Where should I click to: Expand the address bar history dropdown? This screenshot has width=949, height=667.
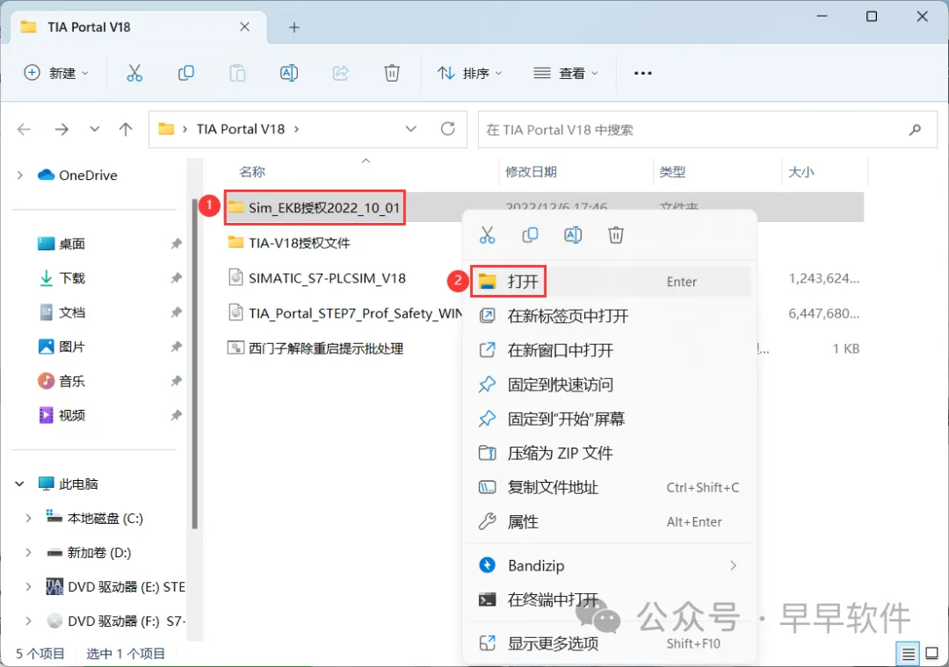[x=411, y=129]
